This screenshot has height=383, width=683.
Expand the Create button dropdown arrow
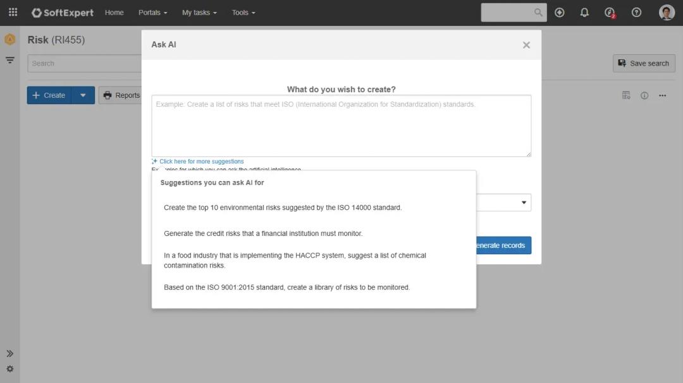pos(83,95)
